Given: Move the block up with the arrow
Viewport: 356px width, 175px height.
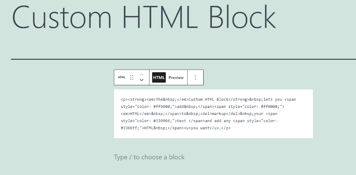Looking at the screenshot, I should 141,75.
